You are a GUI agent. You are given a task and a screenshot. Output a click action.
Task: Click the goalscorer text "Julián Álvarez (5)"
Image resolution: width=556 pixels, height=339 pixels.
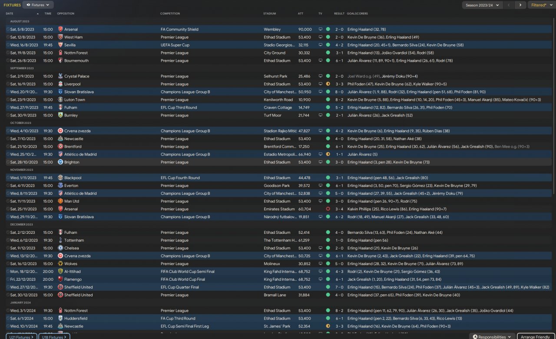(363, 155)
